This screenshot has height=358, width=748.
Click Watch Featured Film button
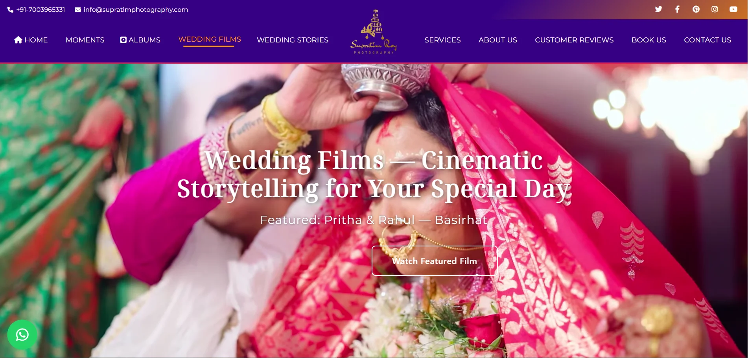435,261
